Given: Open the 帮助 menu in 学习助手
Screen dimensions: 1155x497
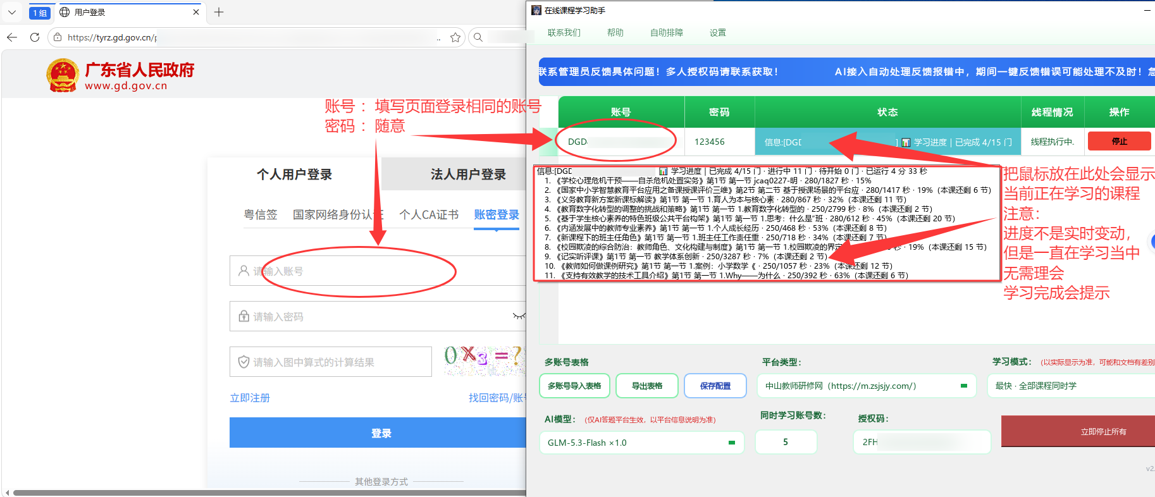Looking at the screenshot, I should coord(615,33).
